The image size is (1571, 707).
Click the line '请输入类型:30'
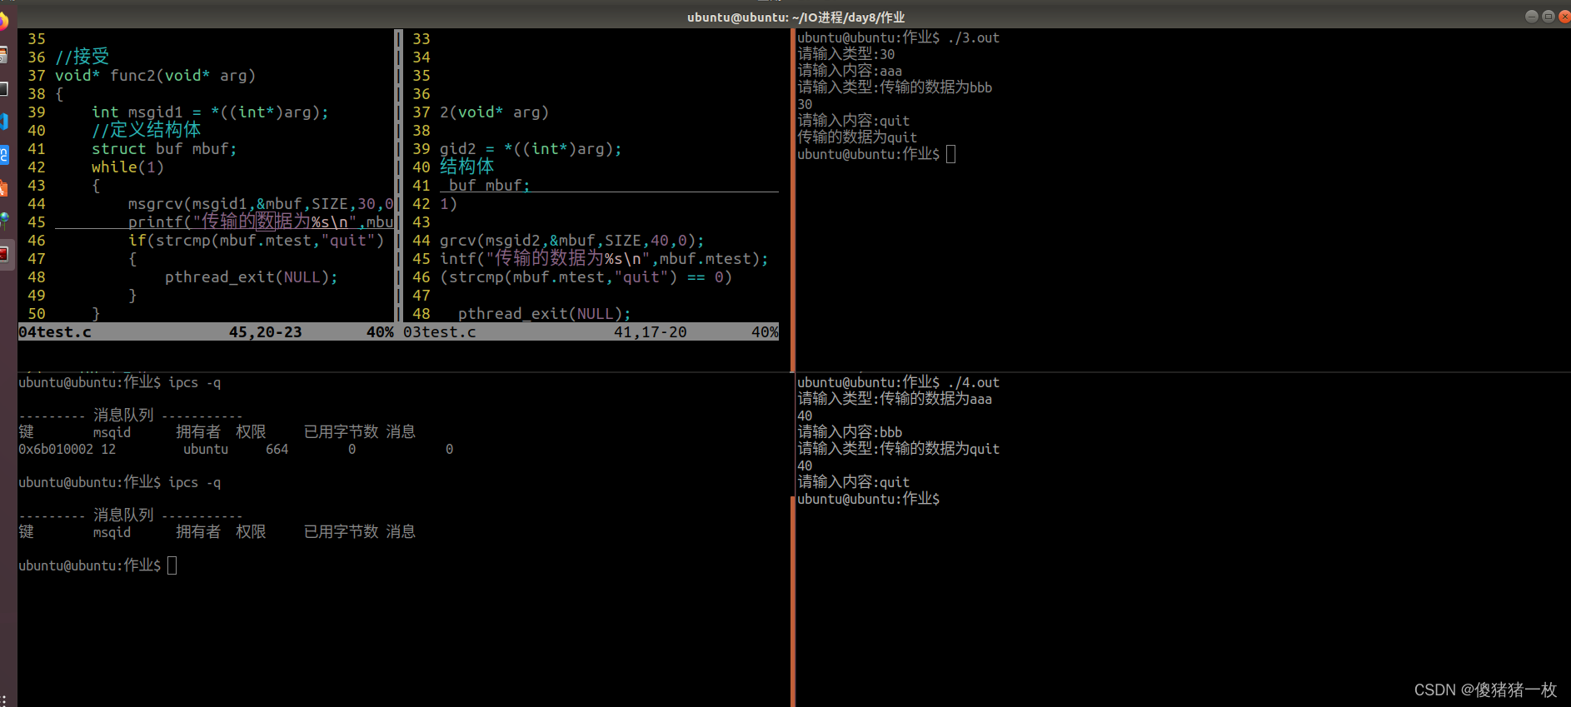(846, 54)
